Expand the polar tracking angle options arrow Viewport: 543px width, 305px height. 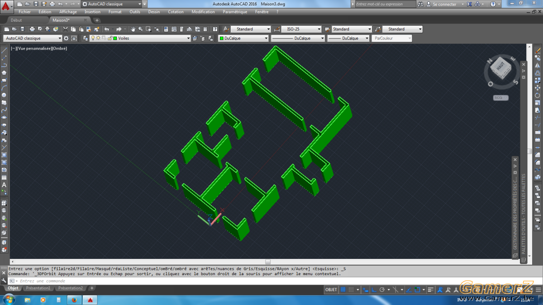[389, 290]
